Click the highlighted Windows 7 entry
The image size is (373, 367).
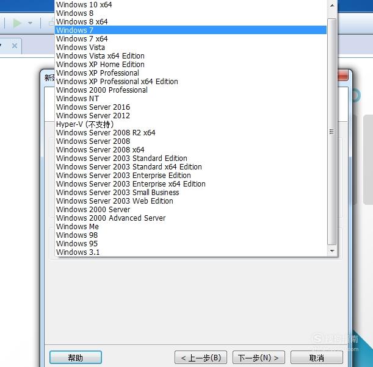tap(191, 30)
